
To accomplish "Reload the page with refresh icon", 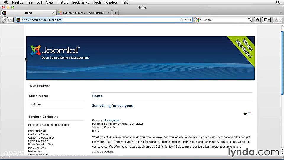I will (x=190, y=20).
